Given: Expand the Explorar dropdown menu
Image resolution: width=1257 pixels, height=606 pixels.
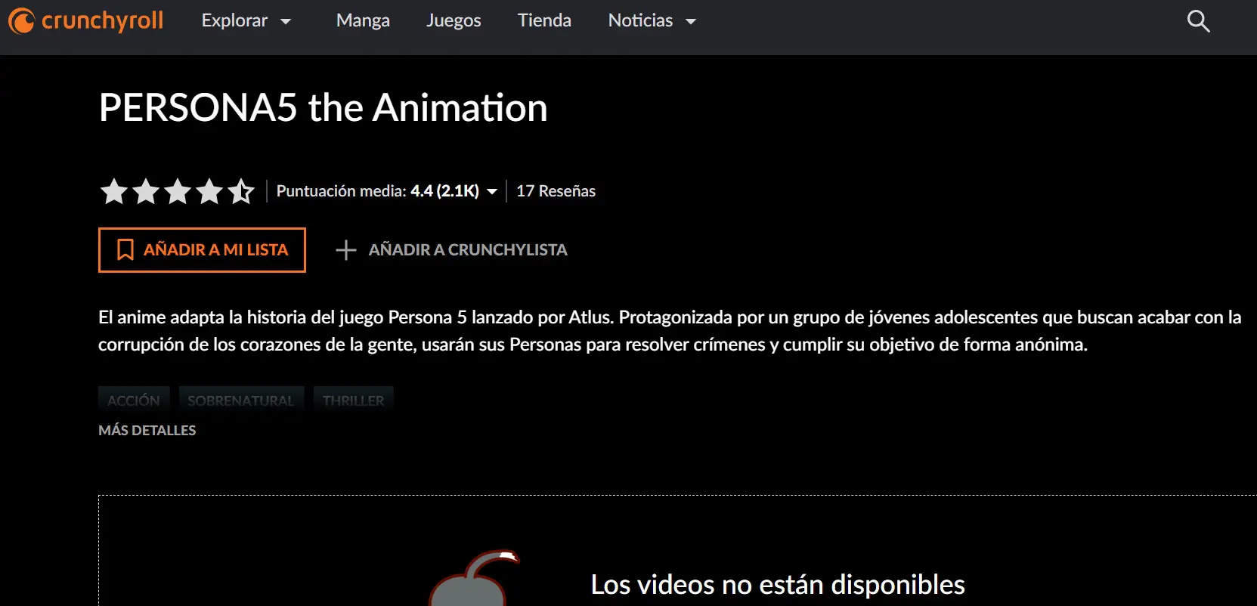Looking at the screenshot, I should [x=246, y=21].
